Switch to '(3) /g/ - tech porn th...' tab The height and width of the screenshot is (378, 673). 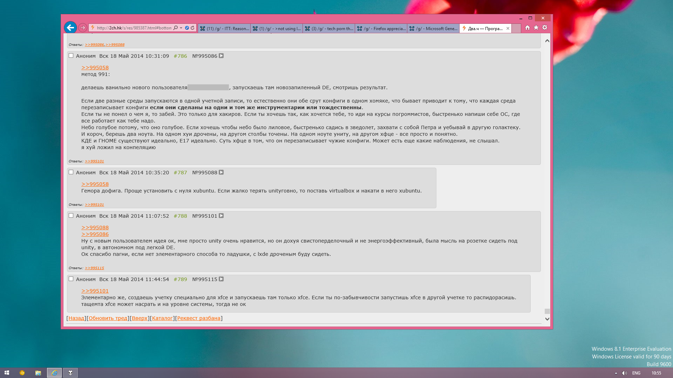(x=329, y=29)
